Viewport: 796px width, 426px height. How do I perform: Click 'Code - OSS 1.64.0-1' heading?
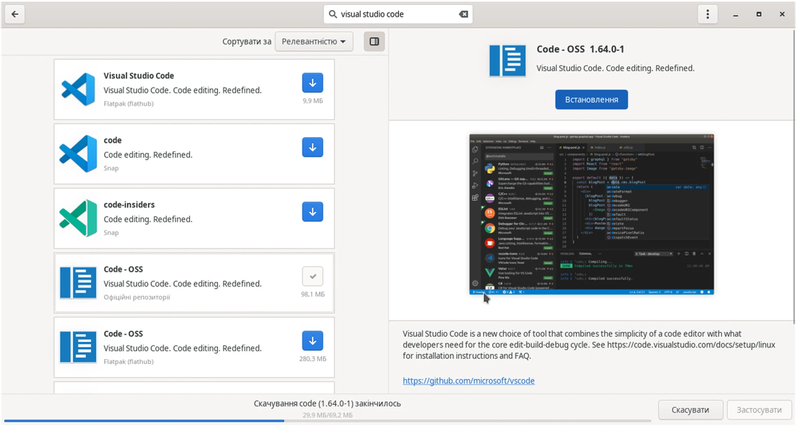(580, 49)
